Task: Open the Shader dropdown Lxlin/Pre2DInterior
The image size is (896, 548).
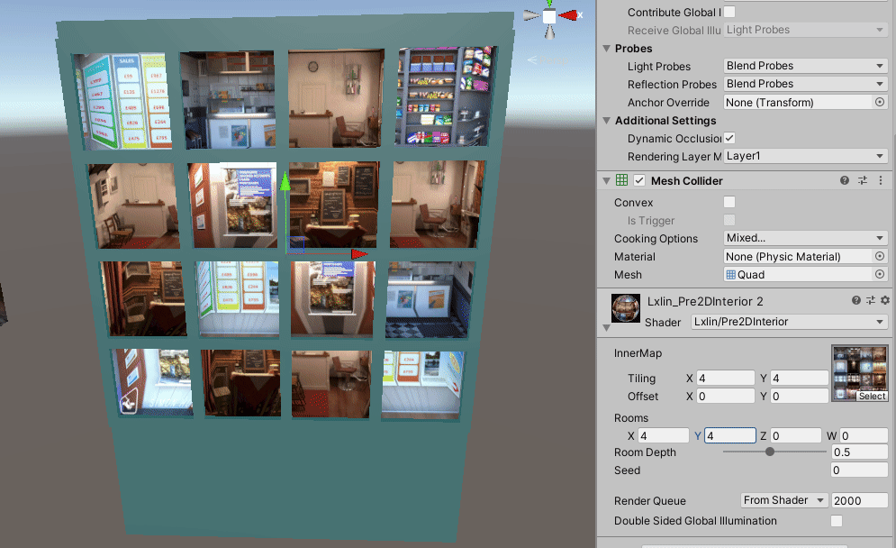Action: pyautogui.click(x=789, y=322)
